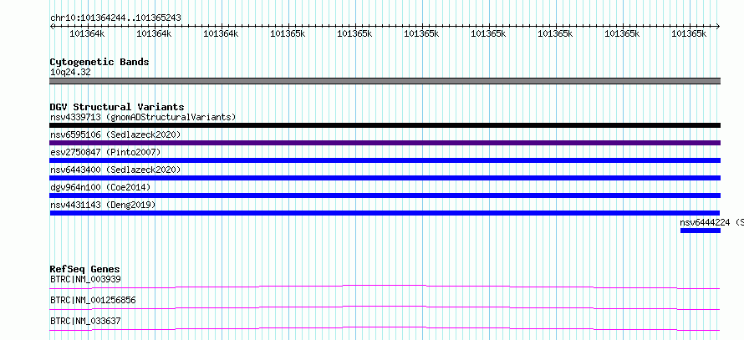Open the esv2750847 (Pinto2007) variant label
Screen dimensions: 744x340
click(106, 152)
